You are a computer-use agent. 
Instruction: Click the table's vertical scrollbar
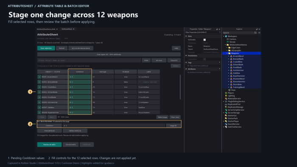pos(180,87)
